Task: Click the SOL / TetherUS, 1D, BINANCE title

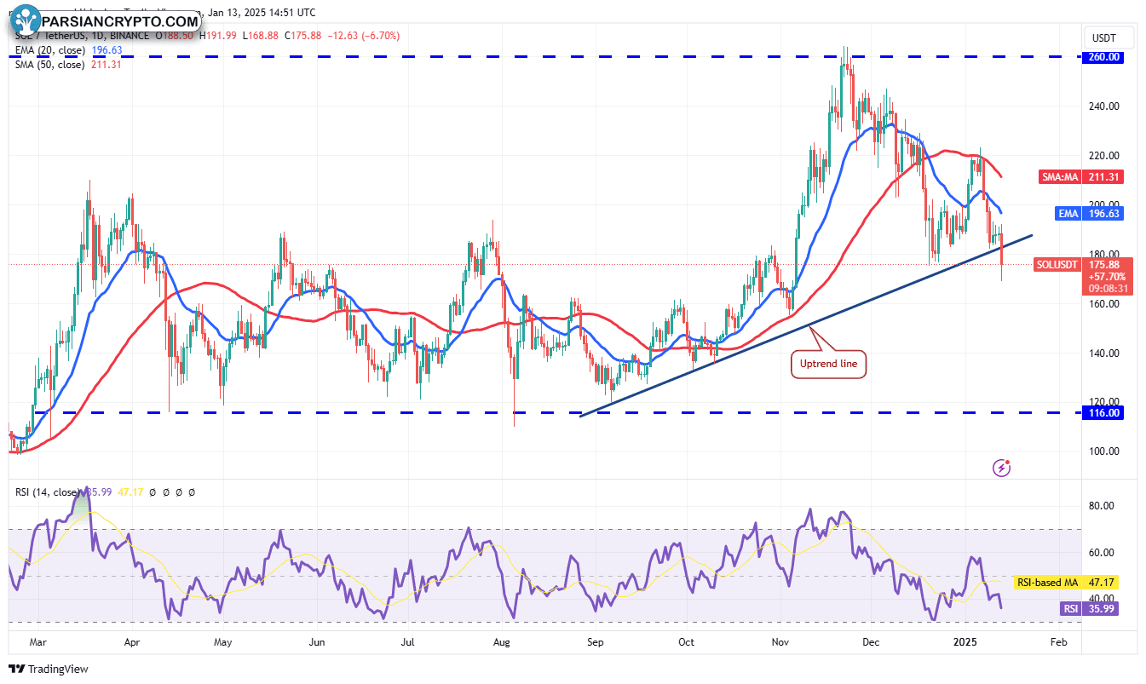Action: (83, 36)
